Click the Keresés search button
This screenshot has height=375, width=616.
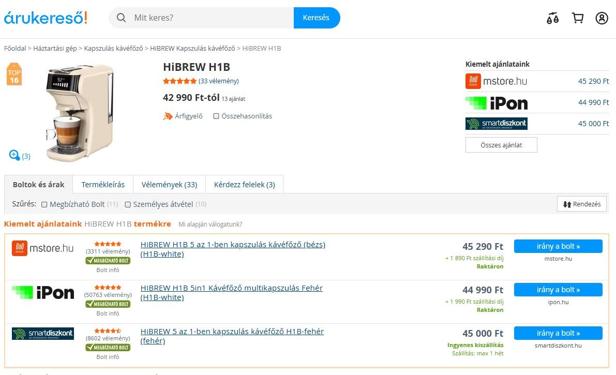tap(316, 18)
